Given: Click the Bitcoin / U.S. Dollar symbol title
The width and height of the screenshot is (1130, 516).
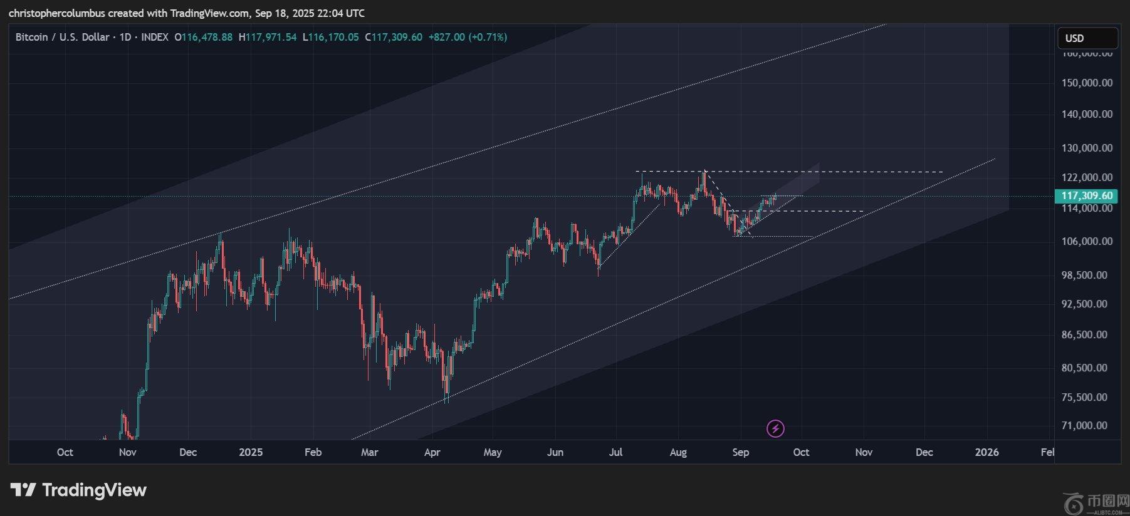Looking at the screenshot, I should [x=62, y=37].
